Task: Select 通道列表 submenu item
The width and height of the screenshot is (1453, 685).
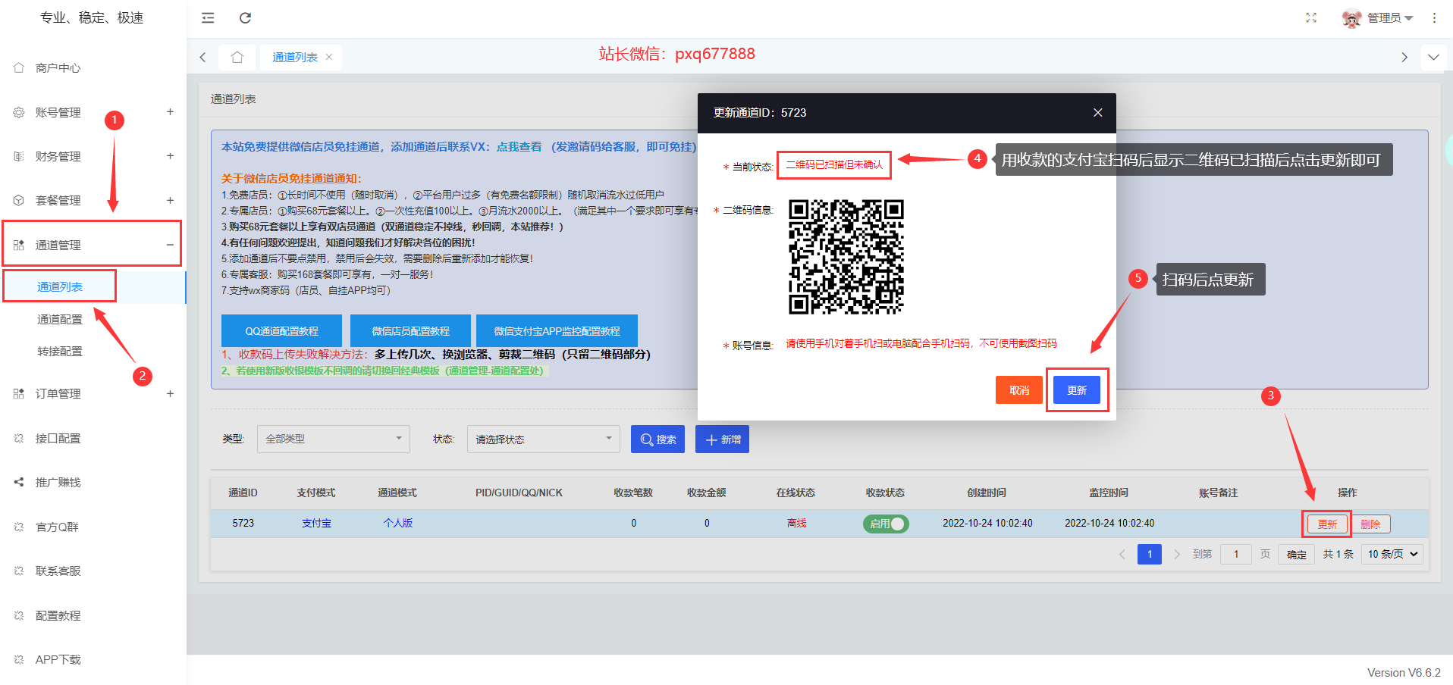Action: 60,286
